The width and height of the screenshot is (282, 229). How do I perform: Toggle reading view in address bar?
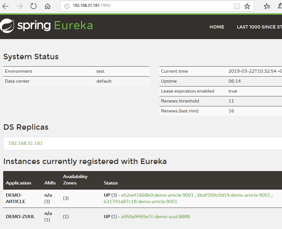237,6
